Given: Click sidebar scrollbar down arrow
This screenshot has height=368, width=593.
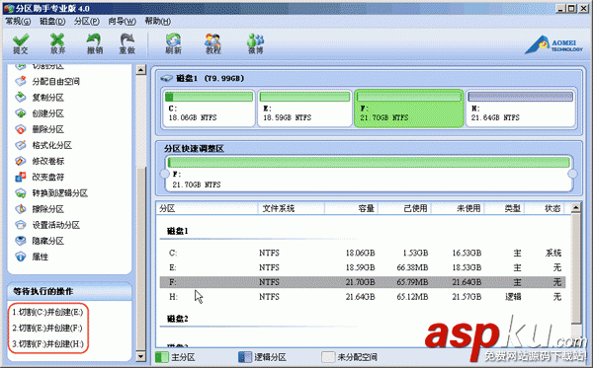Looking at the screenshot, I should coord(140,356).
